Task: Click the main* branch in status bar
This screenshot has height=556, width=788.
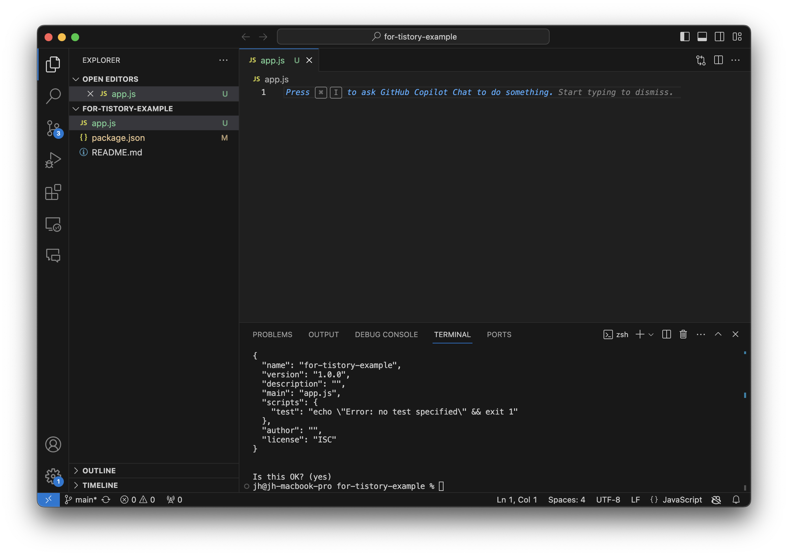Action: (85, 500)
